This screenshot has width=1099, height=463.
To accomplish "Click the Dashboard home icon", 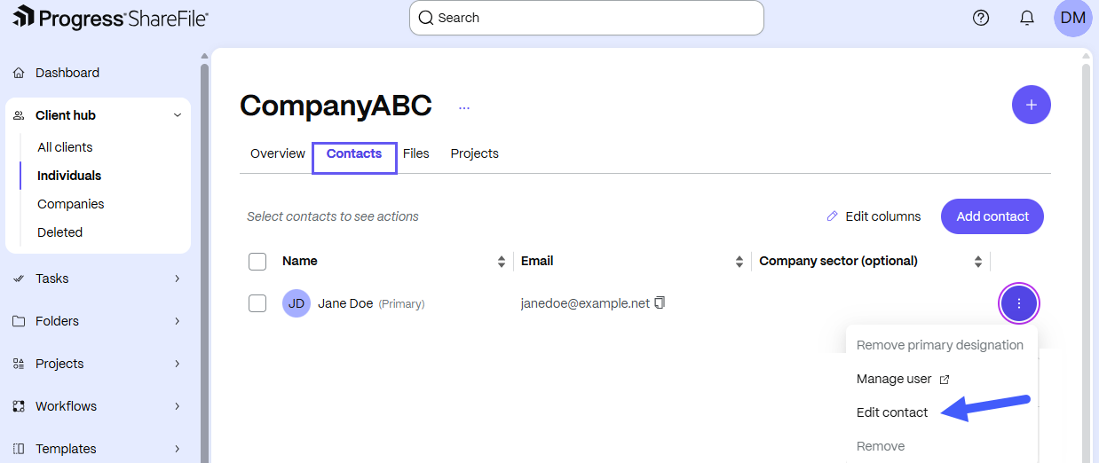I will tap(19, 73).
